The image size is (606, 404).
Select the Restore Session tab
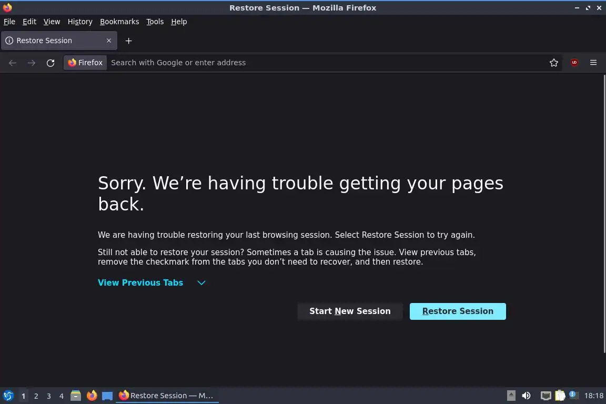click(x=59, y=41)
